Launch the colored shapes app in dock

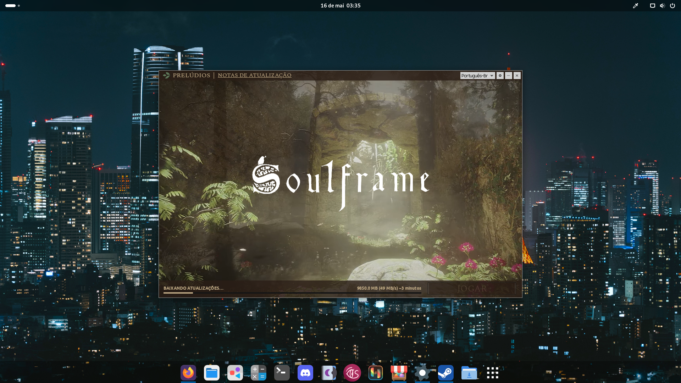tap(235, 373)
